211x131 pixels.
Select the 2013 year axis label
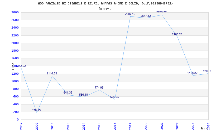pyautogui.click(x=68, y=126)
